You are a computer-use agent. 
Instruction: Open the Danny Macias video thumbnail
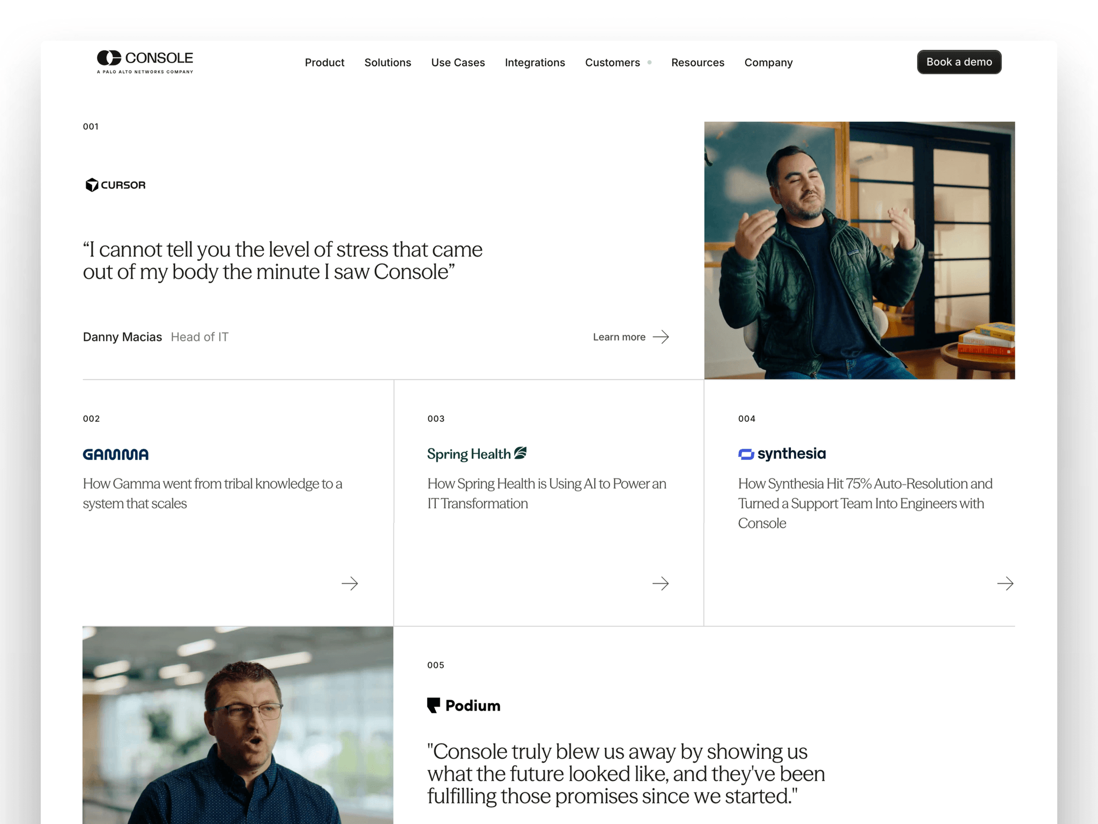(859, 251)
